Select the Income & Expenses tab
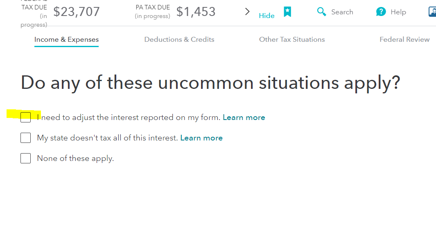Image resolution: width=436 pixels, height=233 pixels. [66, 40]
